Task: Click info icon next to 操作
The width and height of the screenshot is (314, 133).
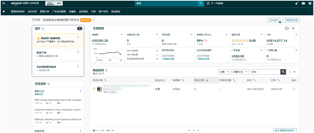Action: tap(43, 29)
